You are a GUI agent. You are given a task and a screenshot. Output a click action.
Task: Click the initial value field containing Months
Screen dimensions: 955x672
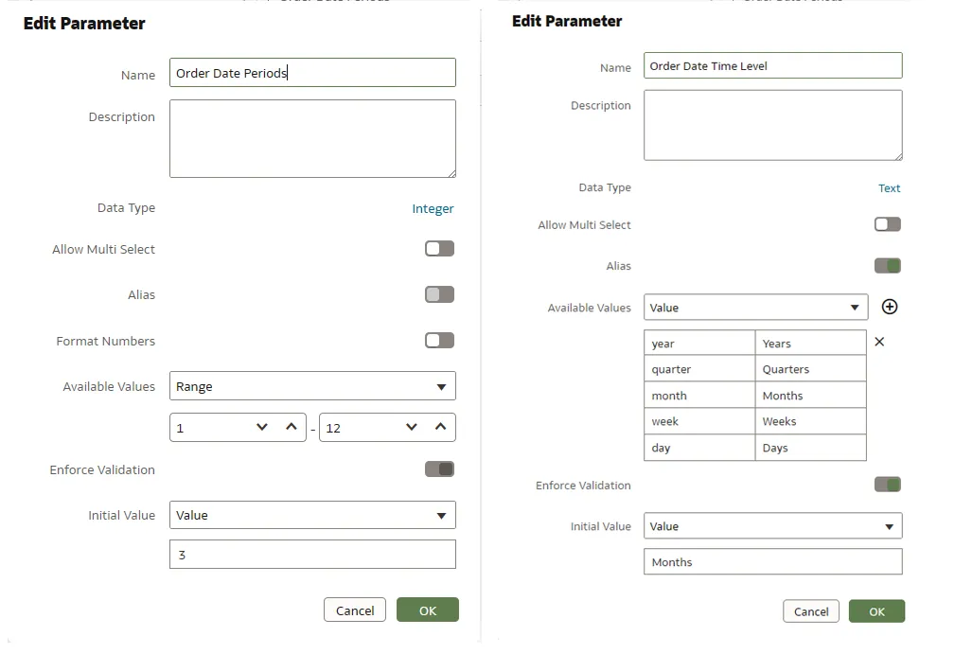(x=772, y=562)
